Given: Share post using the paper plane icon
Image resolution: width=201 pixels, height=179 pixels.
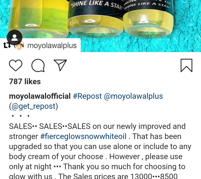Looking at the screenshot, I should (60, 65).
